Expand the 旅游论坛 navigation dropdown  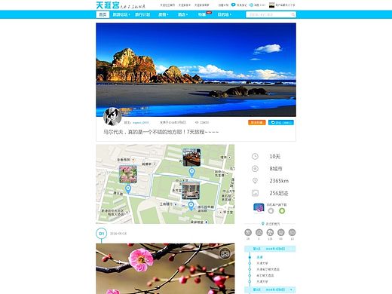pos(121,14)
